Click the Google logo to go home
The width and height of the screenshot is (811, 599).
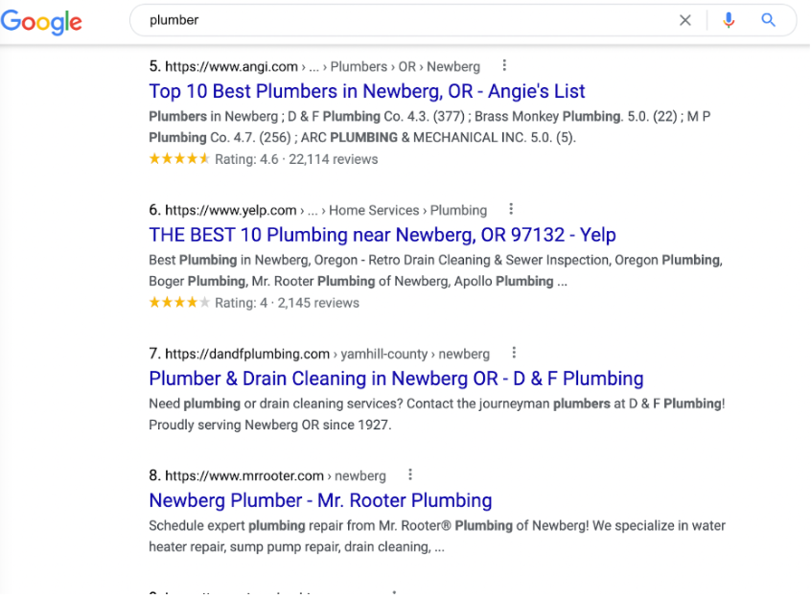point(41,22)
